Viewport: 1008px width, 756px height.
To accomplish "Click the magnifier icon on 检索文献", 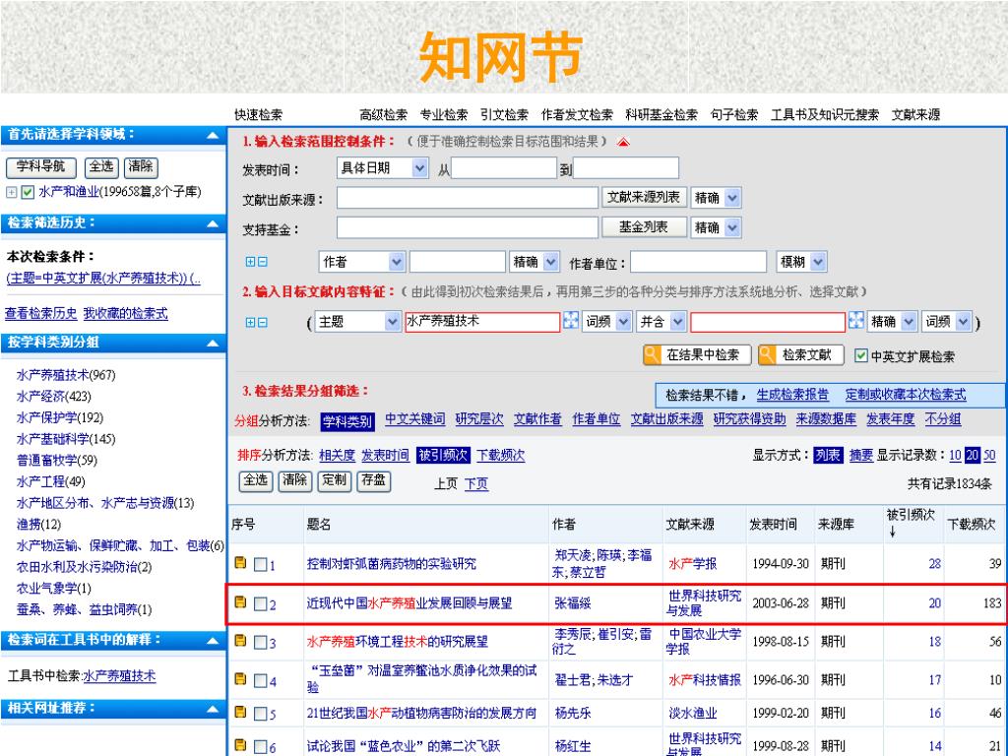I will (x=767, y=354).
